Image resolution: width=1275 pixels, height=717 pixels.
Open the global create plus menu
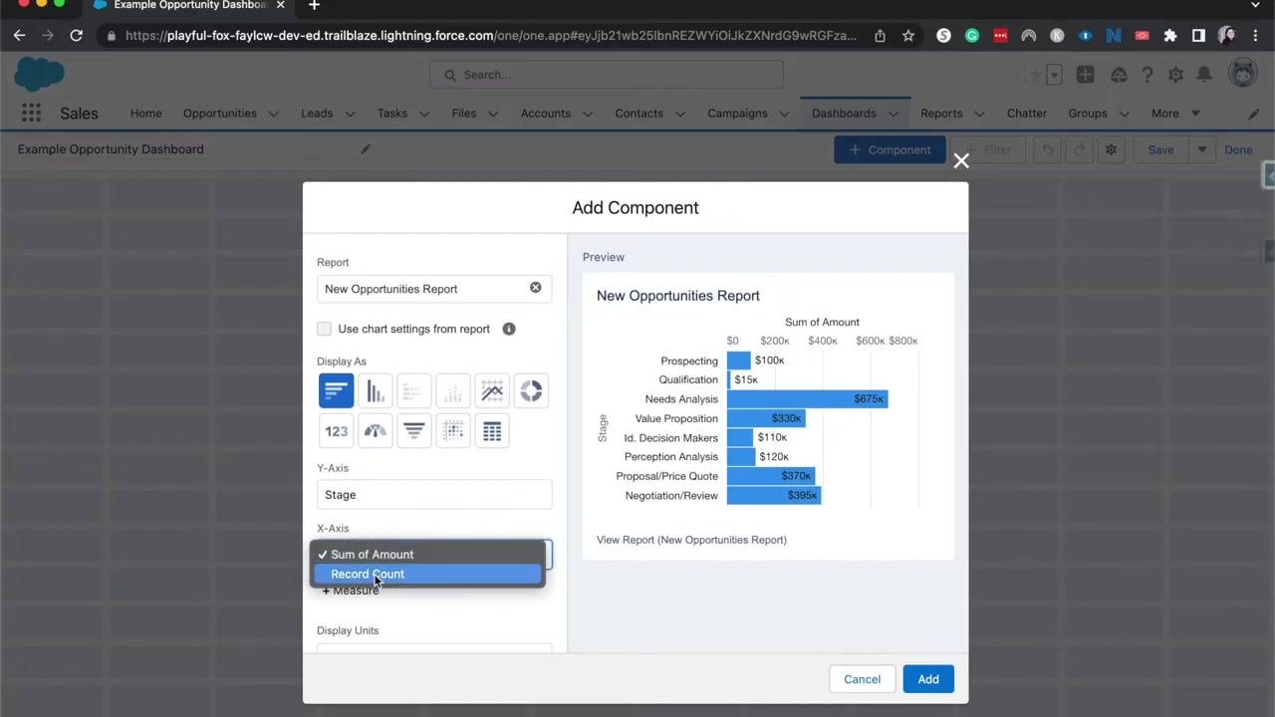pos(1086,75)
